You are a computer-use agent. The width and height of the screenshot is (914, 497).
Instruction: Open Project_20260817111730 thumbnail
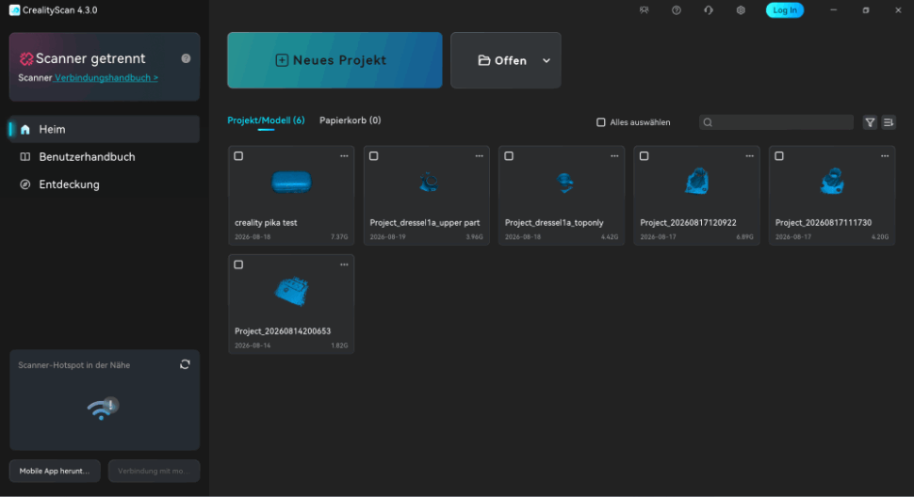coord(832,181)
